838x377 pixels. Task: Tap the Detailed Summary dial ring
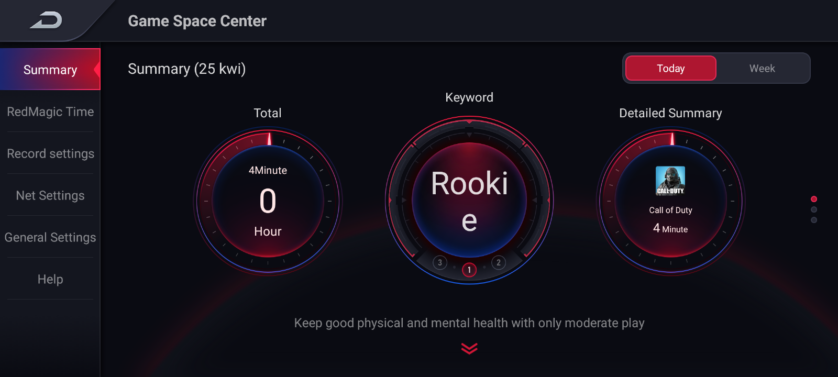[670, 201]
